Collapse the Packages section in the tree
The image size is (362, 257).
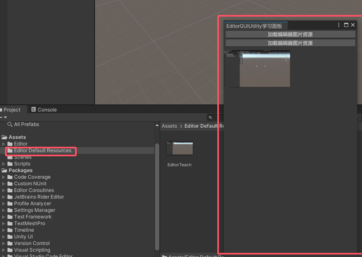point(3,170)
